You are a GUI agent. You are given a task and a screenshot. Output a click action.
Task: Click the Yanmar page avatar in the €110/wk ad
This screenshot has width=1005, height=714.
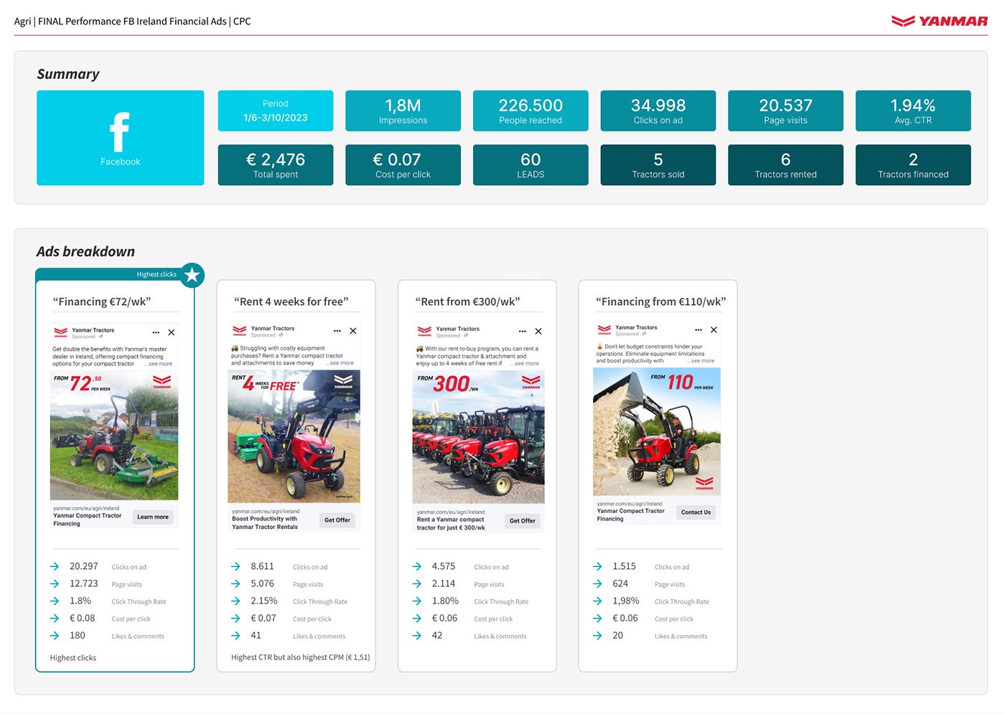(x=604, y=330)
